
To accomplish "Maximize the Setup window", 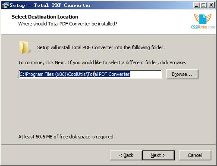I will pyautogui.click(x=204, y=5).
